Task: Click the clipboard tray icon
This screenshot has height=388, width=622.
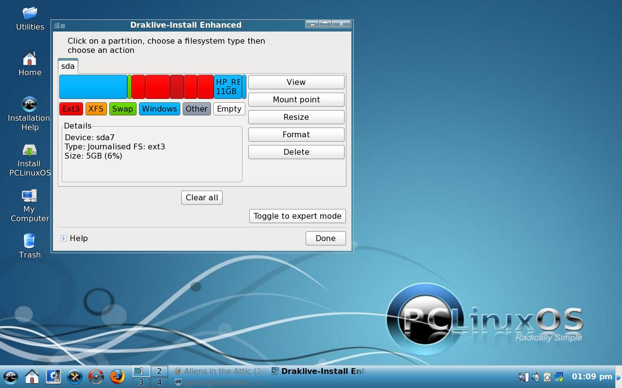Action: (547, 377)
